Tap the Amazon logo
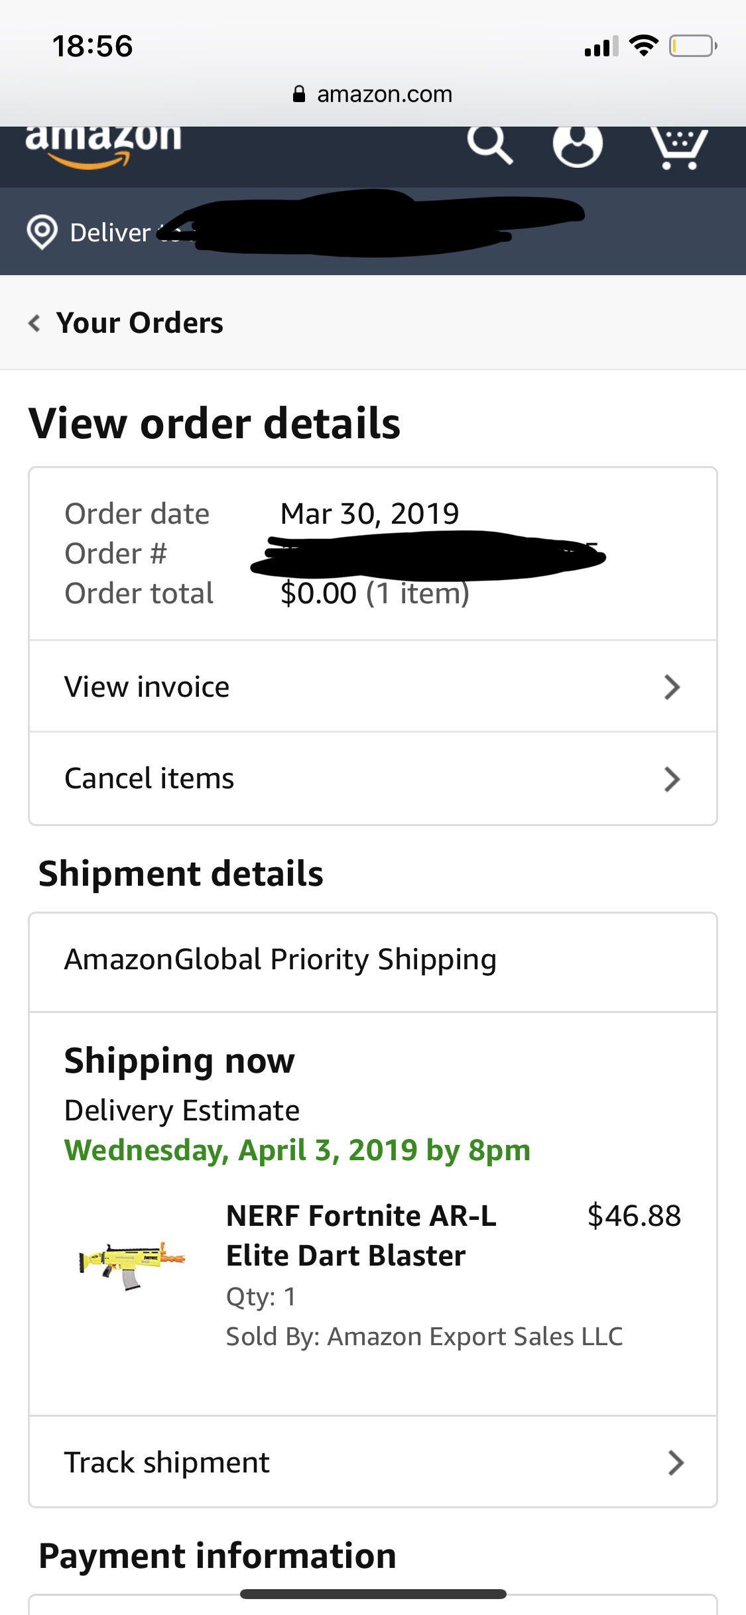746x1615 pixels. tap(103, 146)
